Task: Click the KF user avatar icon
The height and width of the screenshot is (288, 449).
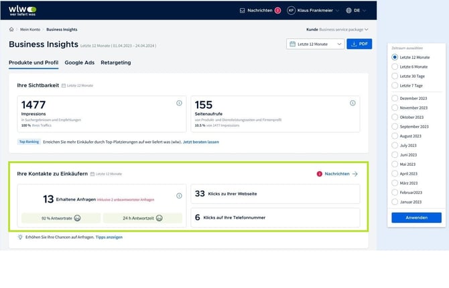Action: (x=291, y=11)
